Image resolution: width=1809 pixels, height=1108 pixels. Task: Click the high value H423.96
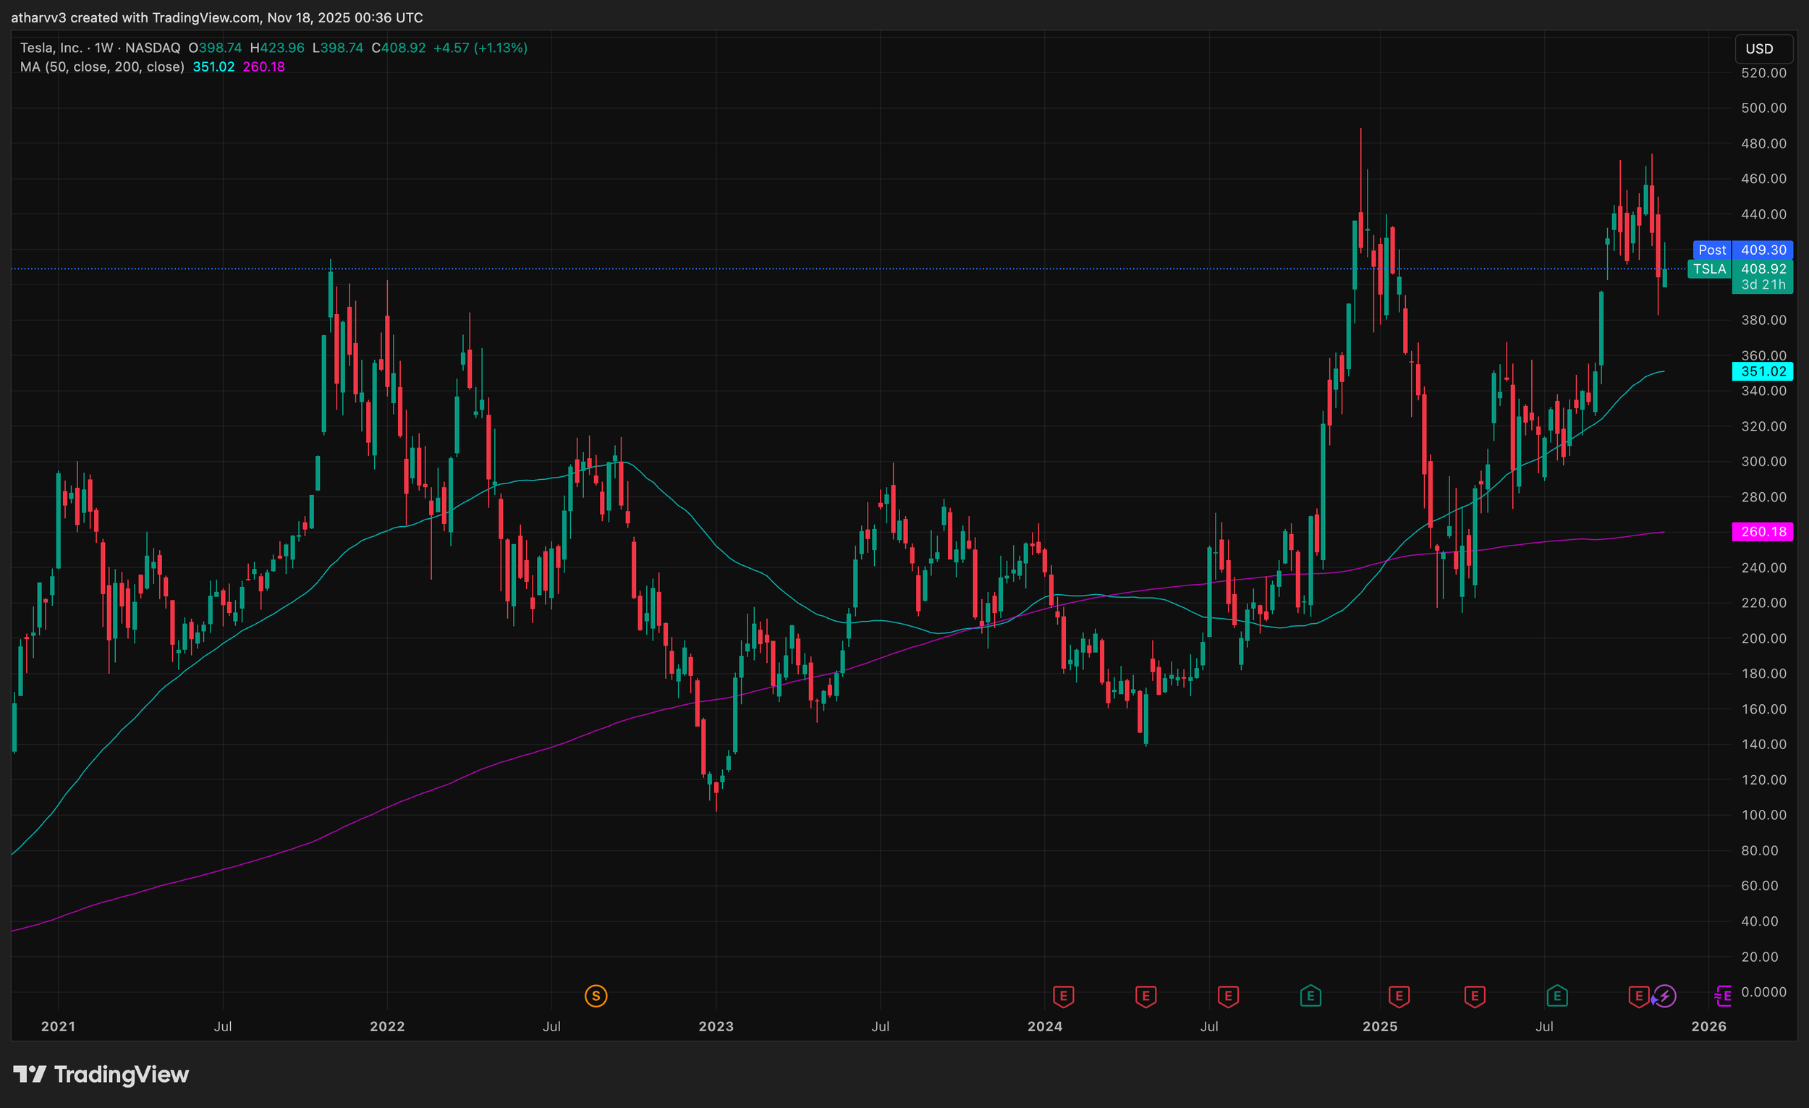(x=277, y=48)
